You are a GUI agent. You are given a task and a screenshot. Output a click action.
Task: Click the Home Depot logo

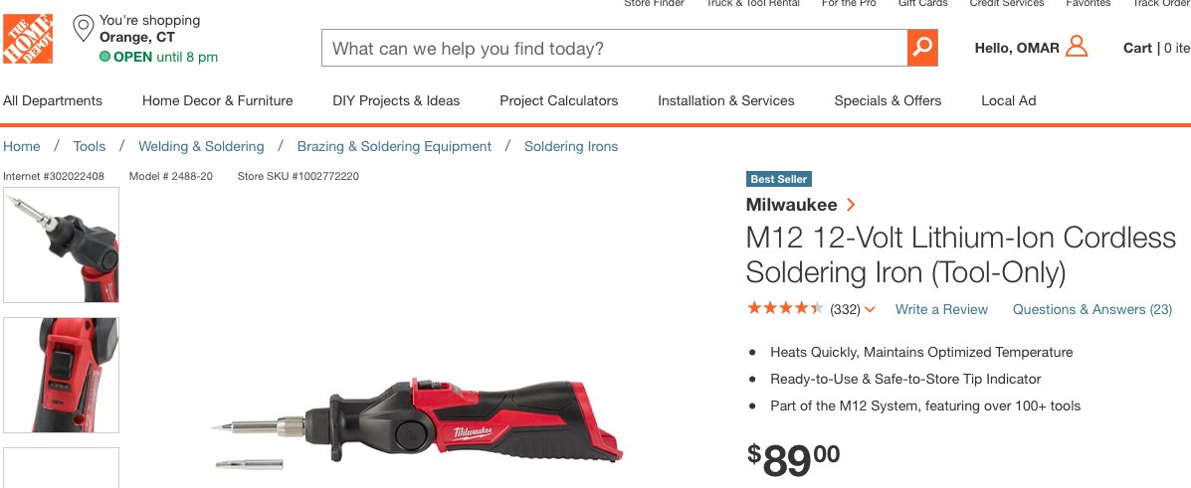point(28,38)
